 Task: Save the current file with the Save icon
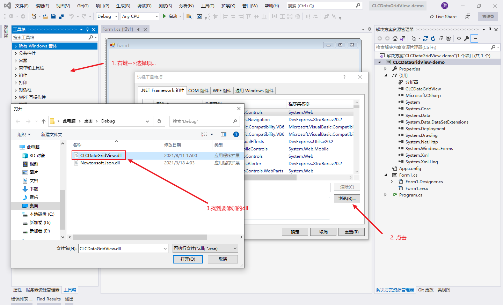53,16
